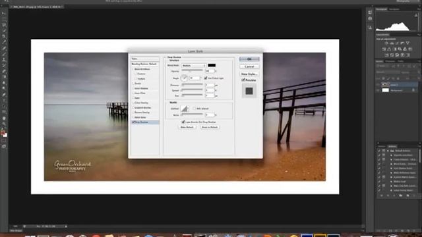Uncheck the Drop Shadow style
This screenshot has height=237, width=422.
tap(133, 122)
